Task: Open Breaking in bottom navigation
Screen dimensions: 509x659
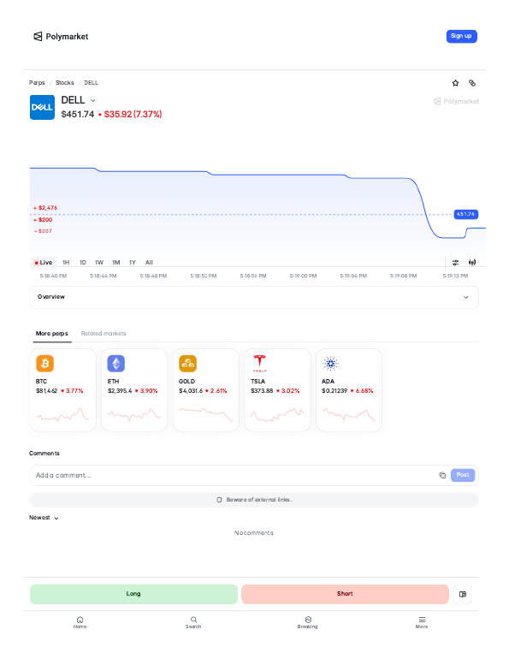Action: 308,622
